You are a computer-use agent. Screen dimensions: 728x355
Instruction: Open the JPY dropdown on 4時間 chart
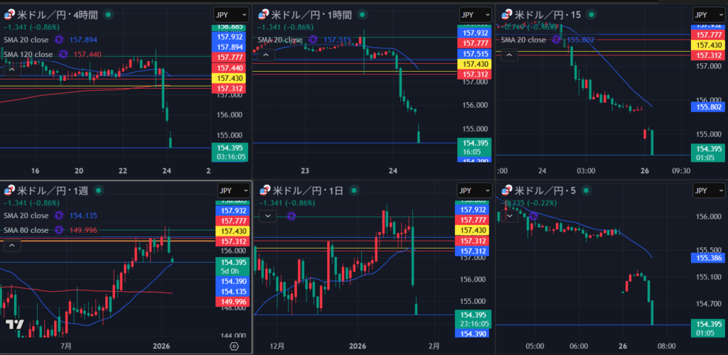[232, 14]
